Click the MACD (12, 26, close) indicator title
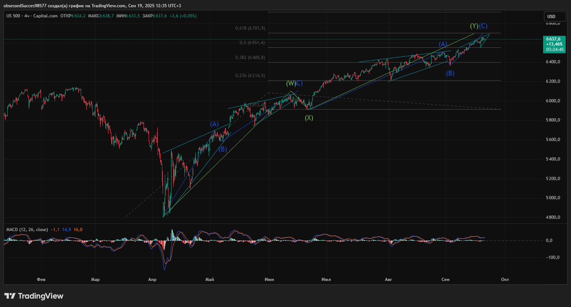Image resolution: width=571 pixels, height=307 pixels. [x=27, y=230]
